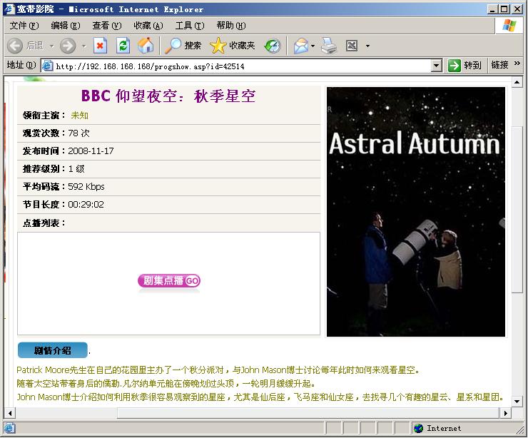Viewport: 528px width, 438px height.
Task: Click the horizontal scrollbar right arrow
Action: [x=506, y=413]
